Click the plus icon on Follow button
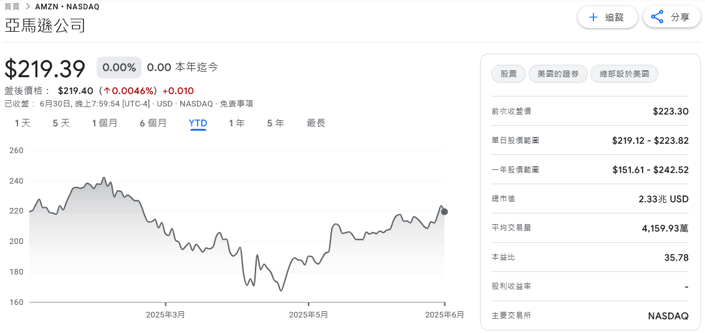The image size is (705, 333). tap(593, 17)
